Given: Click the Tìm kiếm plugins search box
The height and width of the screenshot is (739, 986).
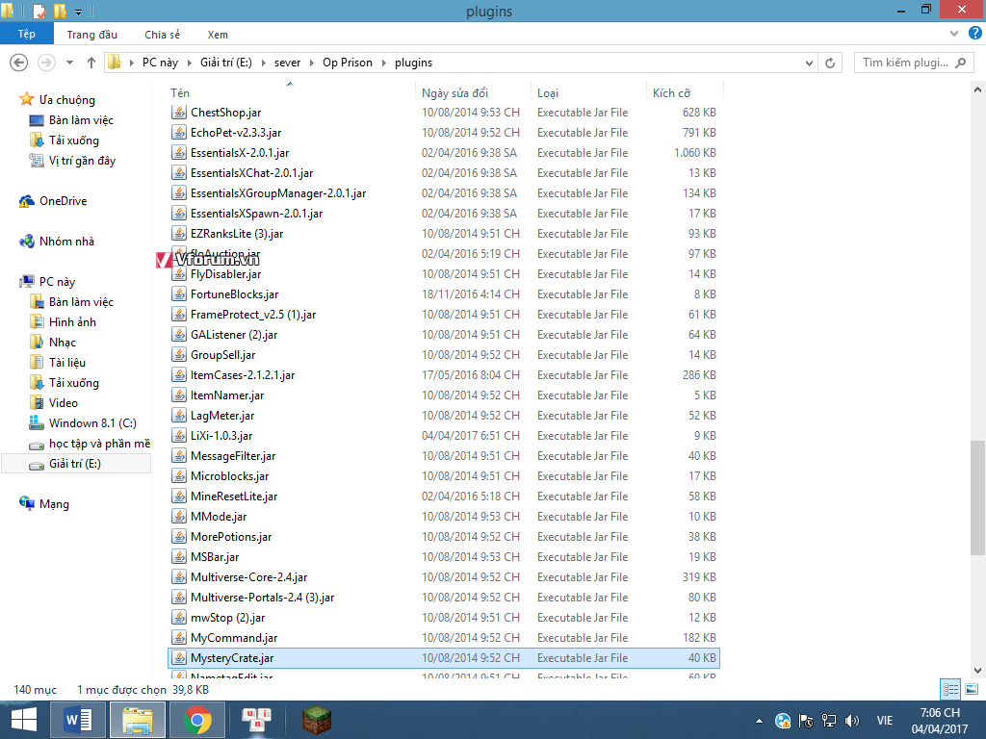Looking at the screenshot, I should pyautogui.click(x=913, y=63).
